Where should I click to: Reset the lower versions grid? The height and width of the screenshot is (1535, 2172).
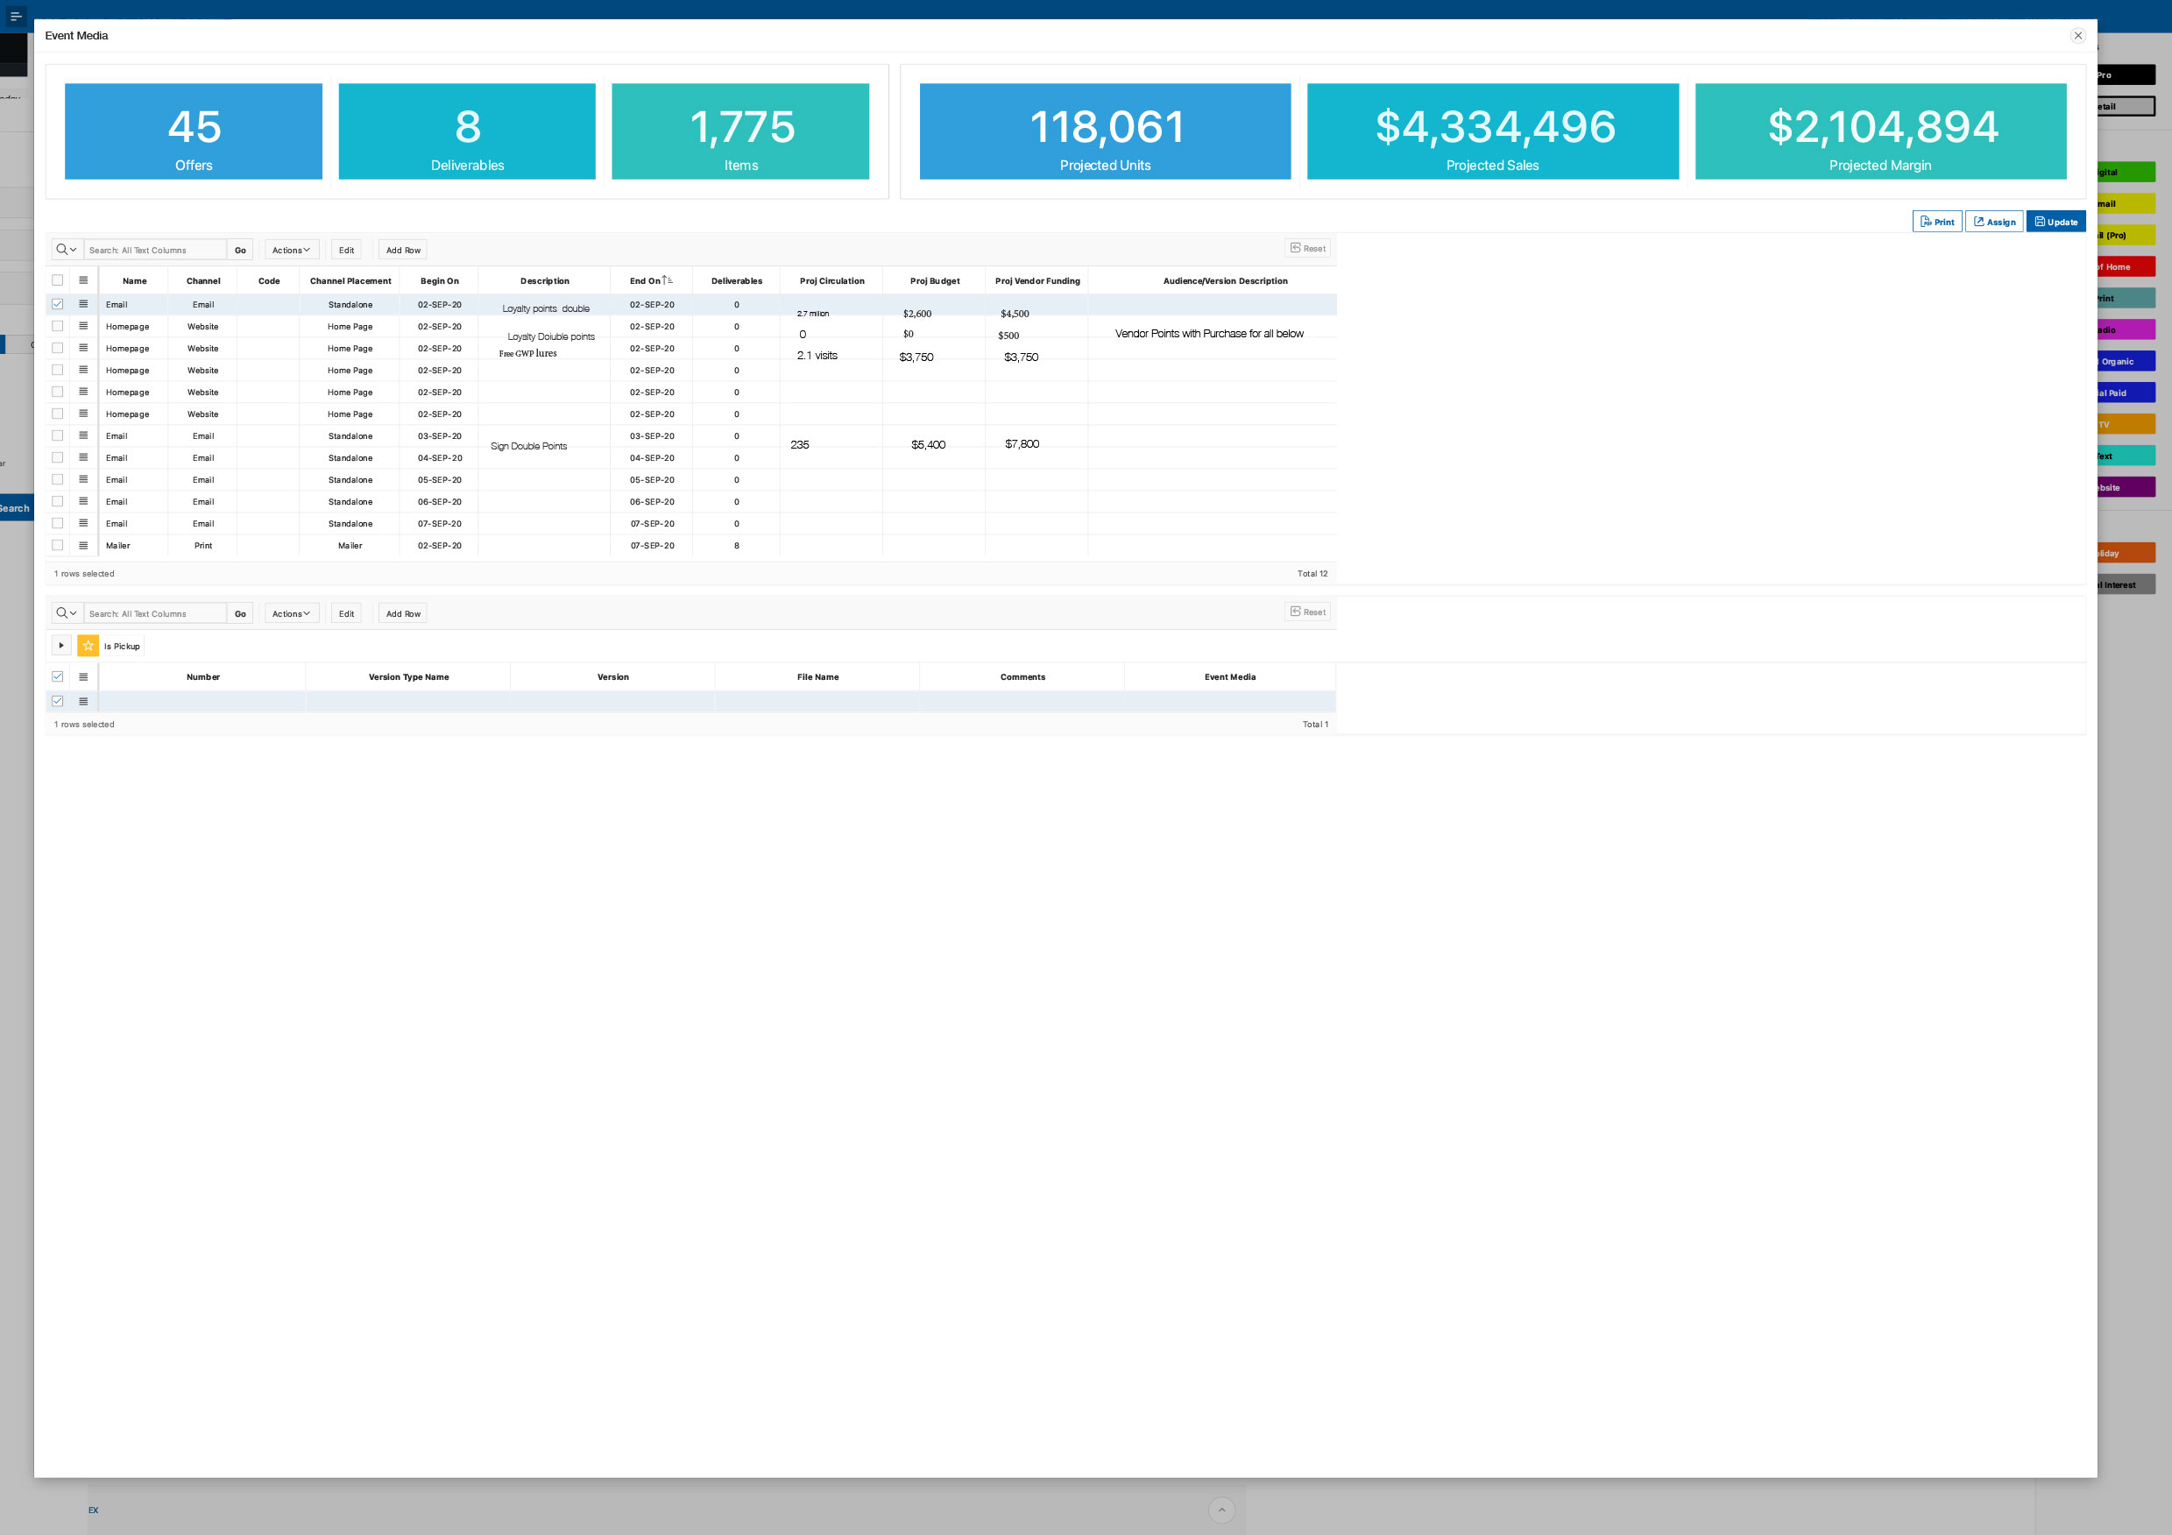[1307, 612]
